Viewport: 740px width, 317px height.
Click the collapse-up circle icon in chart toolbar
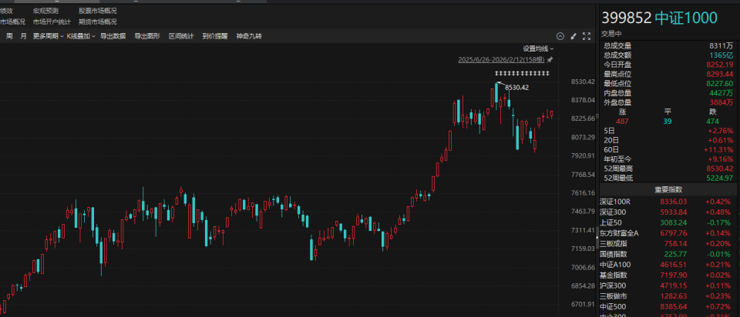pyautogui.click(x=560, y=36)
